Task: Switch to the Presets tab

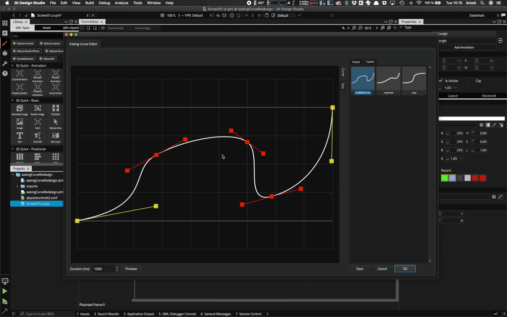Action: tap(356, 62)
